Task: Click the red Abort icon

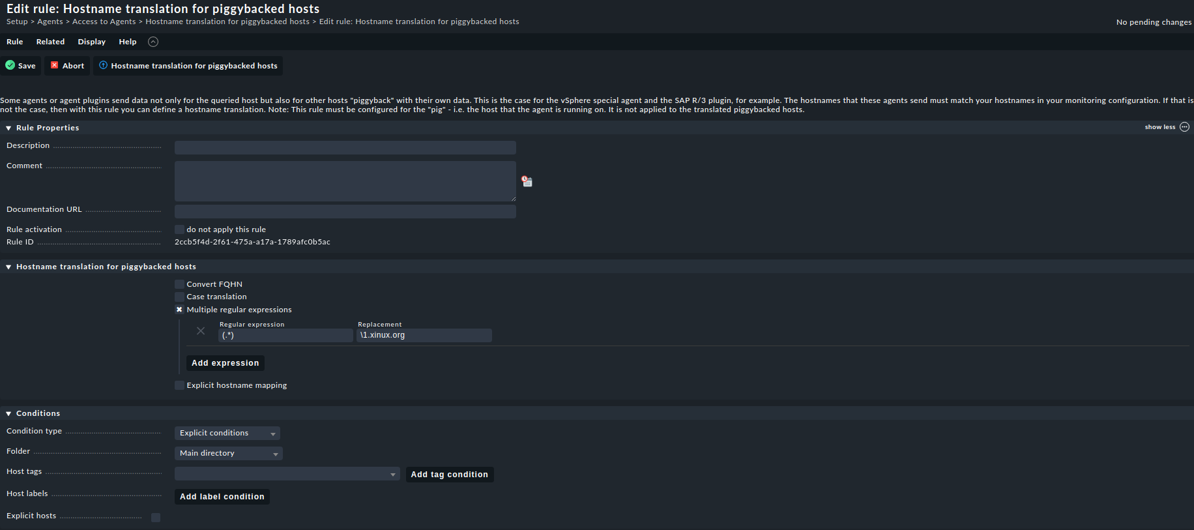Action: click(x=55, y=65)
